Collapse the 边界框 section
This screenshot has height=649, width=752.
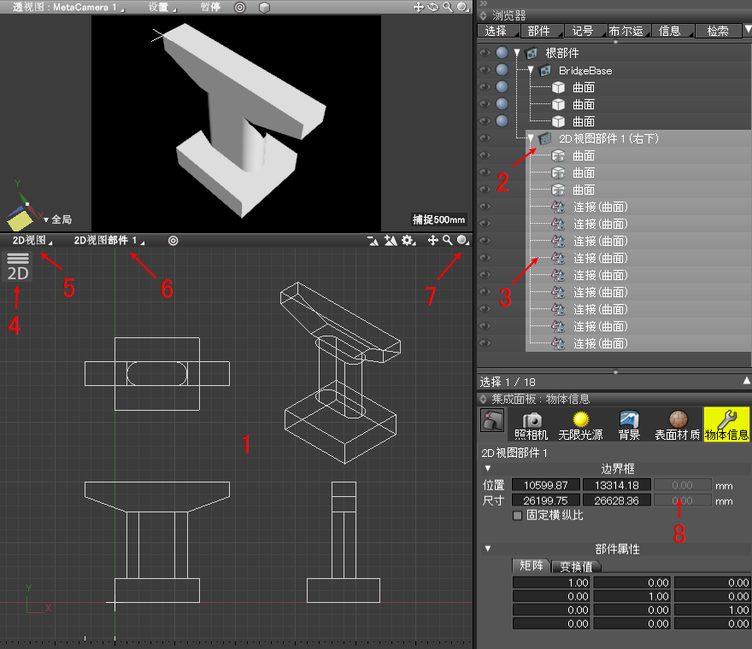tap(488, 468)
